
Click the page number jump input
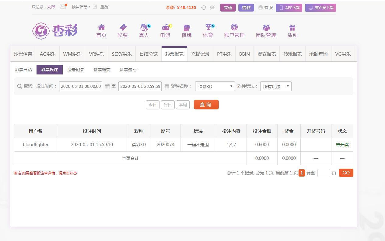click(324, 173)
